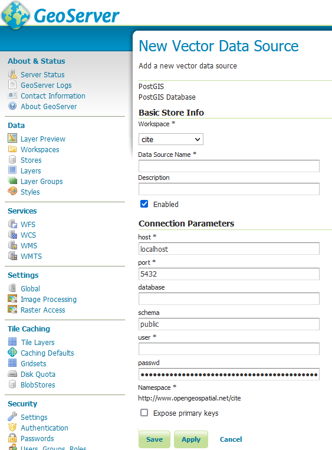Click the Styles palette icon

point(12,192)
